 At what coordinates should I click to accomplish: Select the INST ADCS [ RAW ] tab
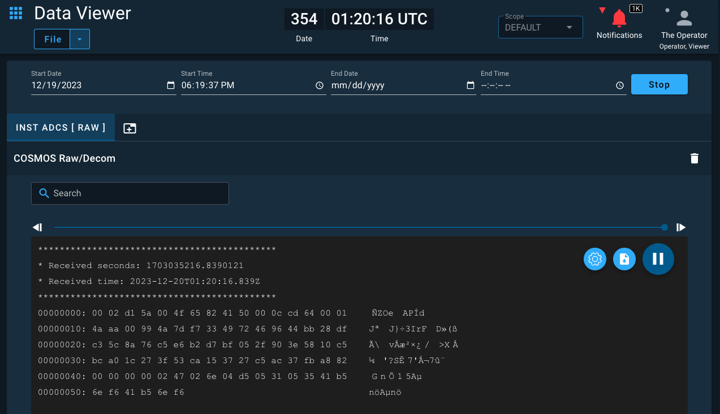61,127
